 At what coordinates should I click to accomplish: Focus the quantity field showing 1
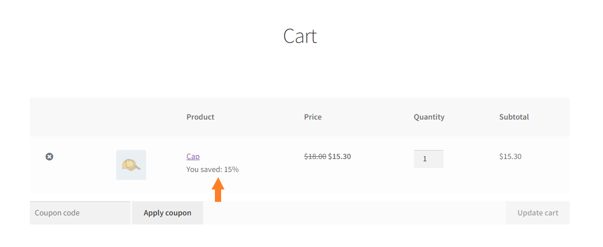click(x=428, y=159)
